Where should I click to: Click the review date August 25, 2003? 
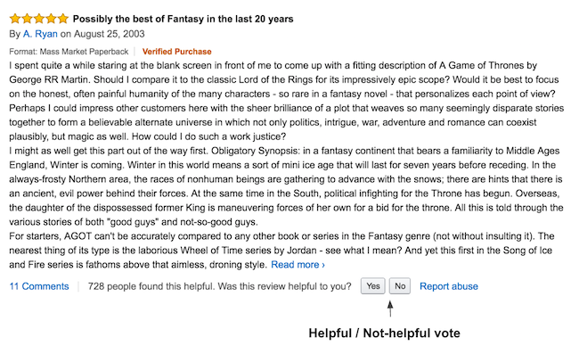click(110, 34)
